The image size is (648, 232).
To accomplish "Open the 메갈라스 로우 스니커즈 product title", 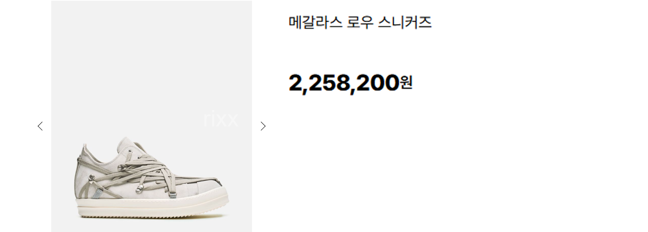I will [x=360, y=22].
